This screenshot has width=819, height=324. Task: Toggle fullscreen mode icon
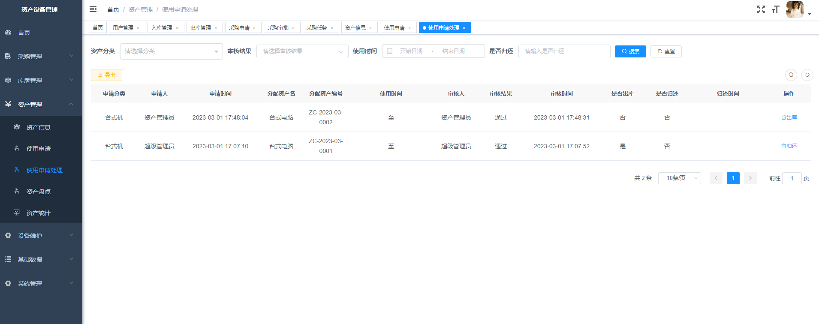(x=761, y=9)
